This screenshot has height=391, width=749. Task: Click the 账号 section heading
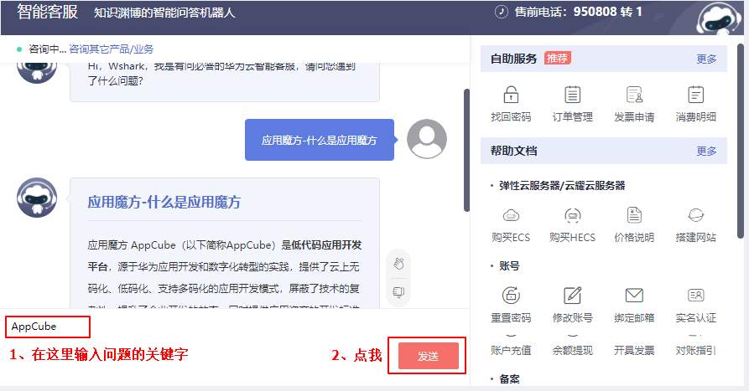[x=509, y=266]
